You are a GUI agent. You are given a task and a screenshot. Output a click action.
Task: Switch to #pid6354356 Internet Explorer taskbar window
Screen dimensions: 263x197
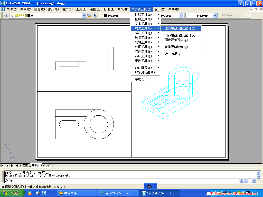[118, 193]
